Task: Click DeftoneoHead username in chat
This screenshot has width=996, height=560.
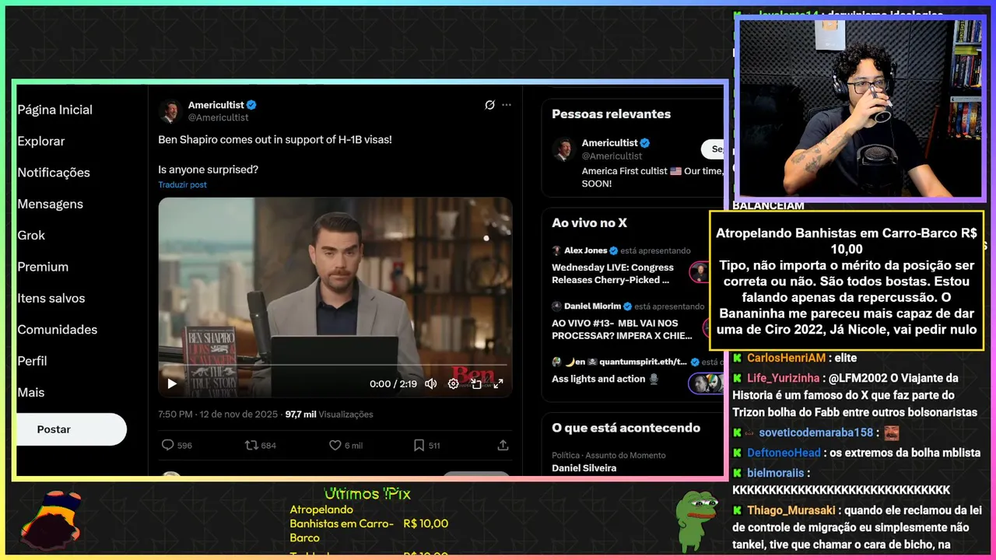Action: pos(784,453)
